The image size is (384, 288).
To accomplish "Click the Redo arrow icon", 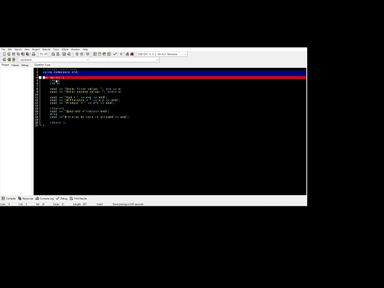I will click(46, 54).
